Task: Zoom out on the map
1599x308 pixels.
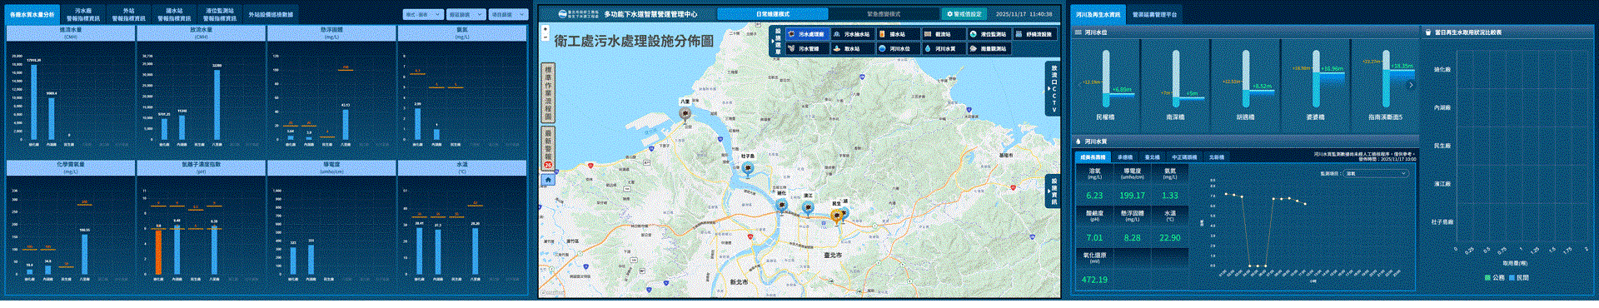Action: 545,38
